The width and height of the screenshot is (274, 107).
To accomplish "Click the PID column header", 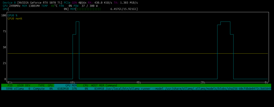I will [10, 85].
